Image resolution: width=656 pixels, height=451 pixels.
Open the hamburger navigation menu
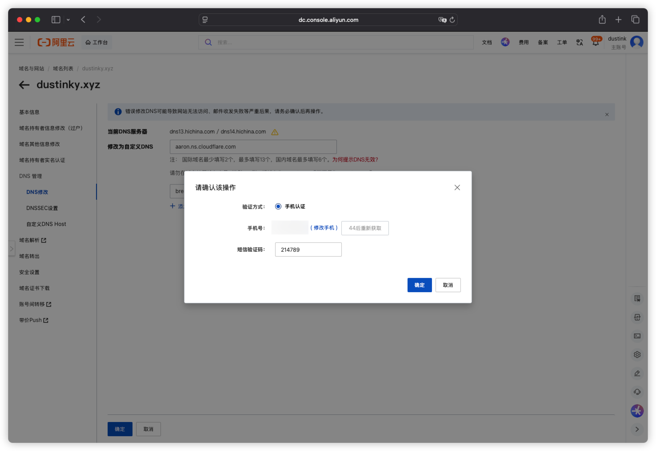coord(19,42)
